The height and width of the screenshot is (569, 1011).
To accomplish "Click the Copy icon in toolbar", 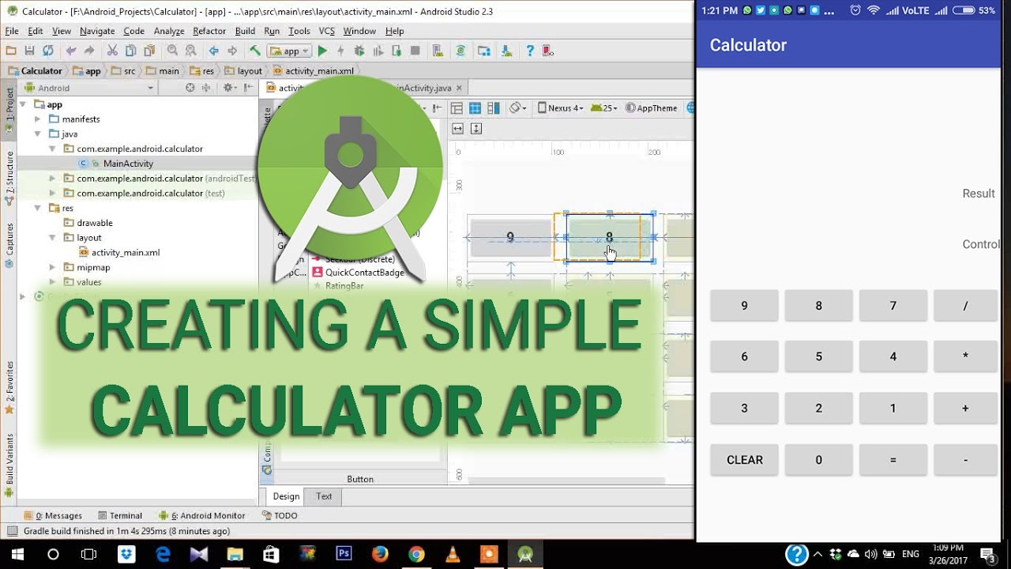I will pyautogui.click(x=130, y=51).
